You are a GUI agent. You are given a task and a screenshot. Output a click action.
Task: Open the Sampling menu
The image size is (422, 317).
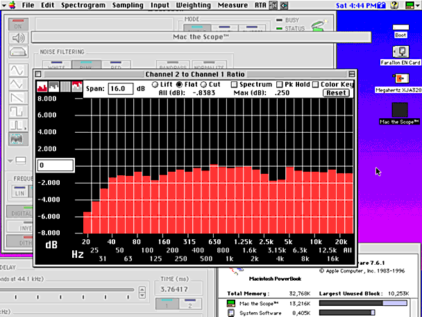[x=128, y=5]
